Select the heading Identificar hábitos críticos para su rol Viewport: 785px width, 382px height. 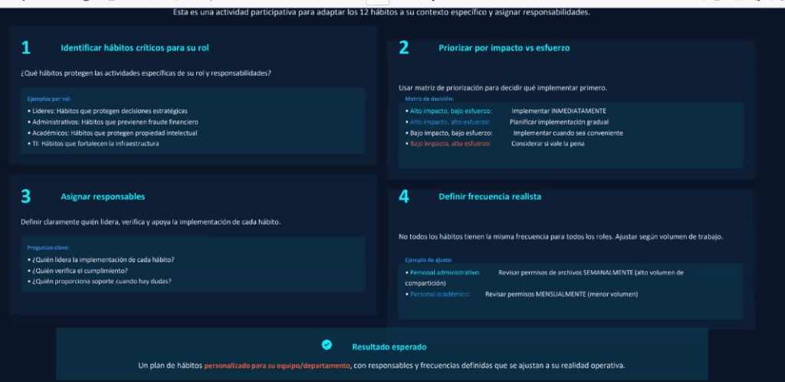[135, 48]
